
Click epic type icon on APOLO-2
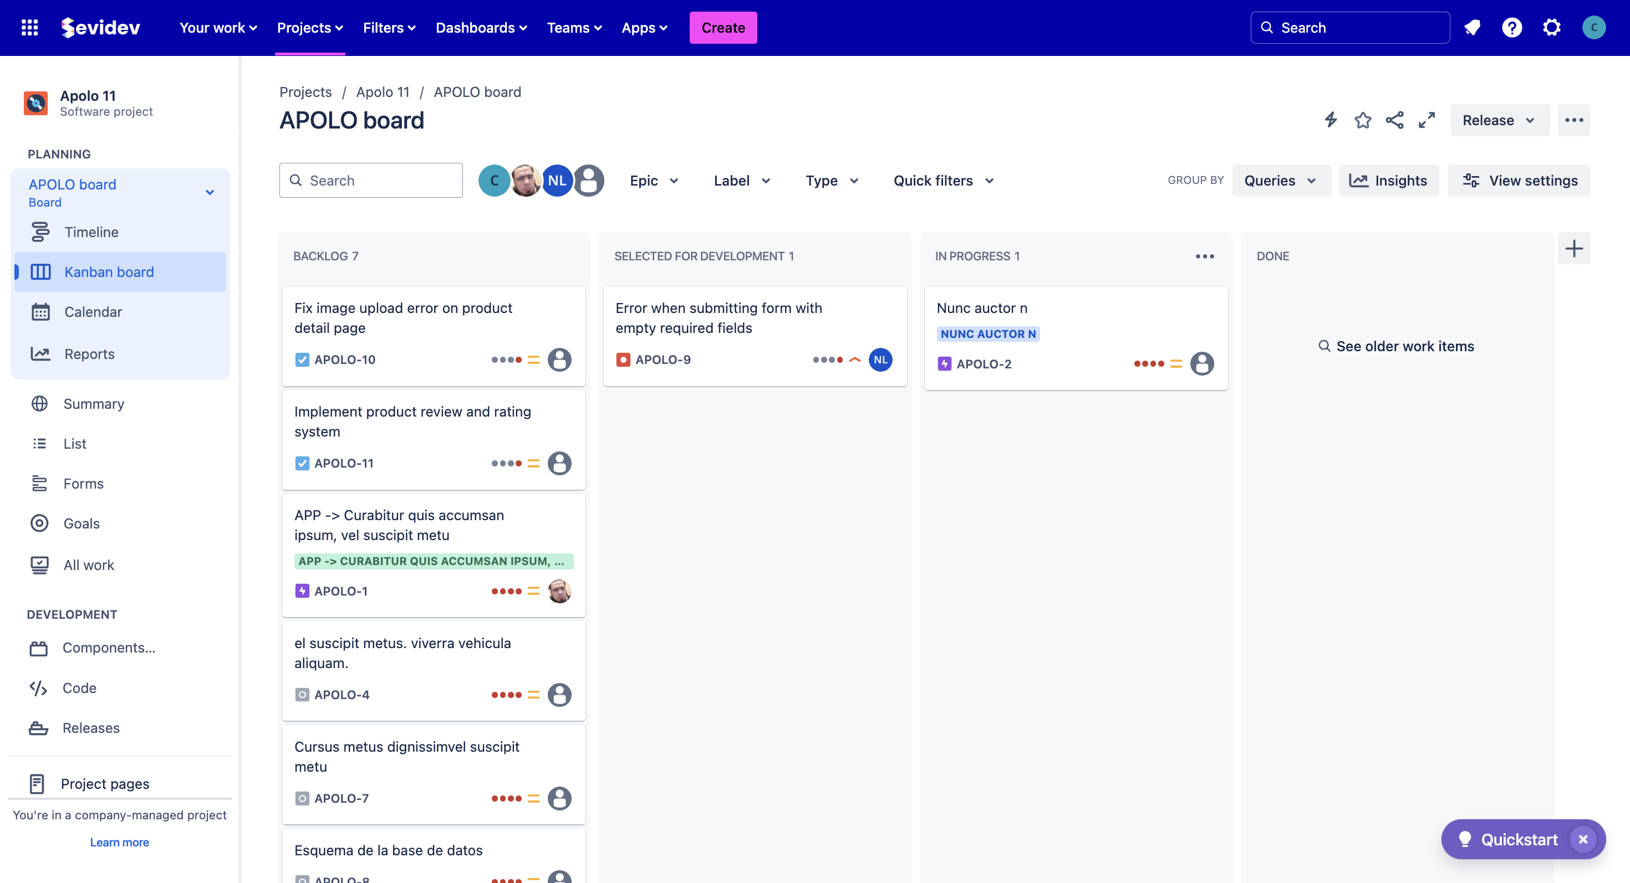(944, 364)
